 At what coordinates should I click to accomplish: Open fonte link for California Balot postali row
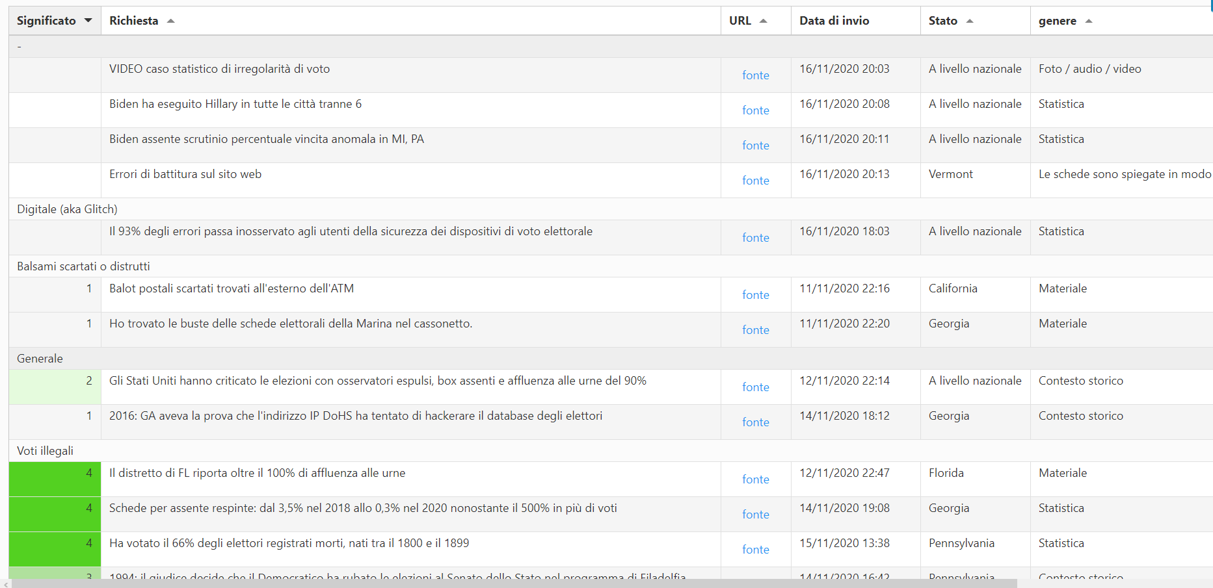coord(755,295)
